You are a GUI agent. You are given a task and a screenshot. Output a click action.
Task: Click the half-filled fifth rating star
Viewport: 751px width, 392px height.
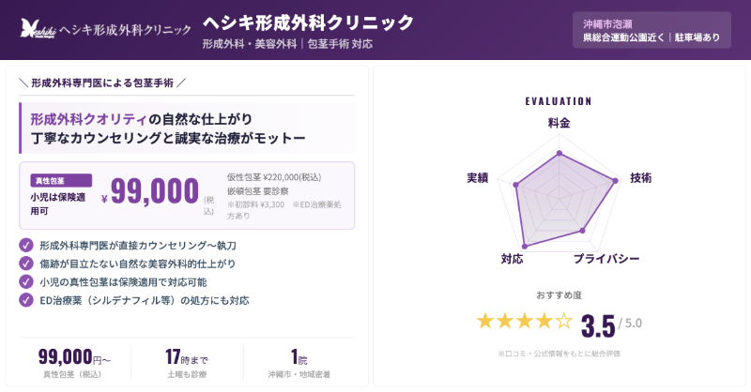[563, 321]
